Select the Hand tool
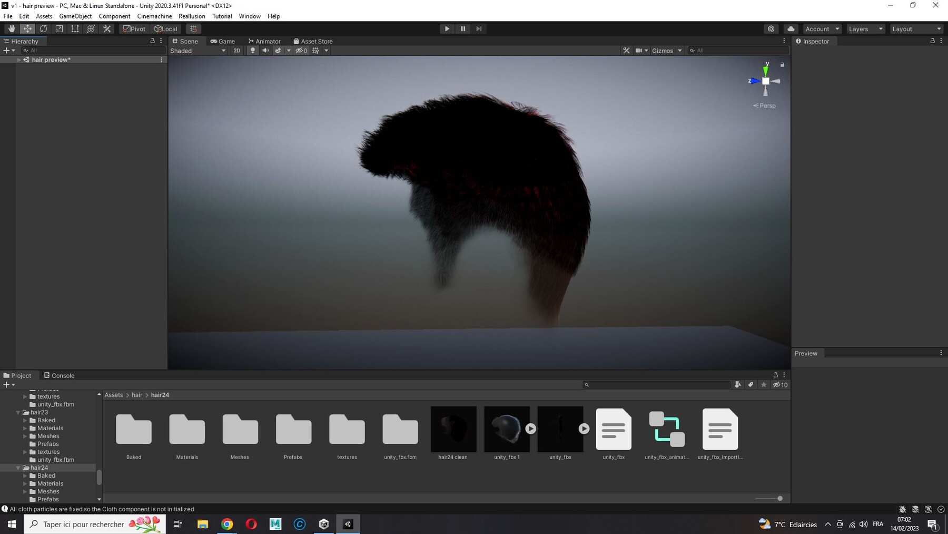 pyautogui.click(x=12, y=29)
